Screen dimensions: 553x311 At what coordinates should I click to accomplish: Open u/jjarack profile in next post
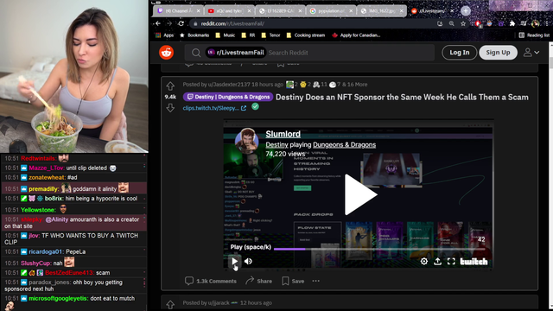click(219, 303)
